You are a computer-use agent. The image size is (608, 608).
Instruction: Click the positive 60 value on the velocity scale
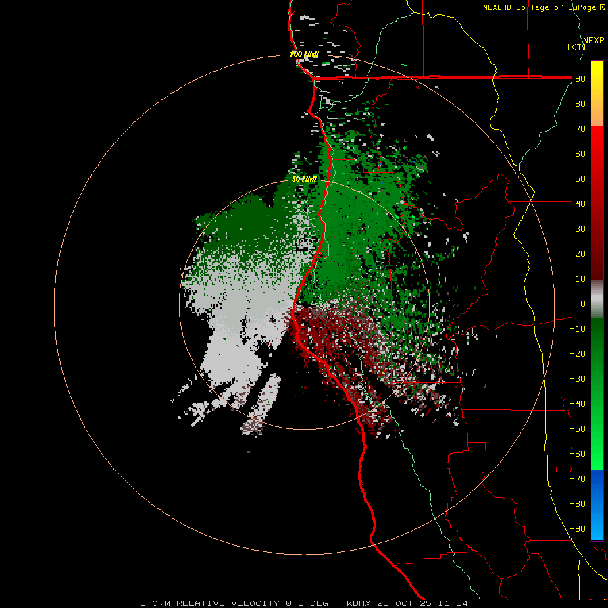point(580,154)
